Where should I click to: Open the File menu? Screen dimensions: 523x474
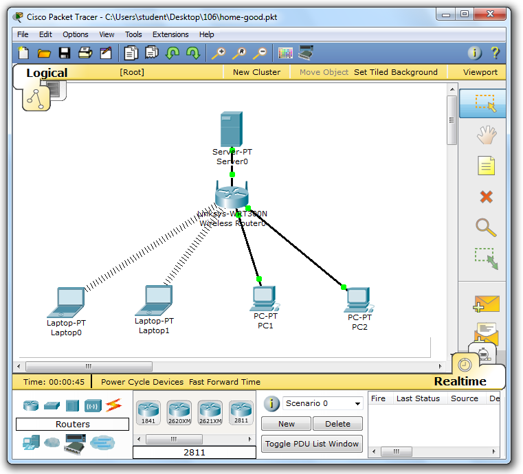(23, 34)
